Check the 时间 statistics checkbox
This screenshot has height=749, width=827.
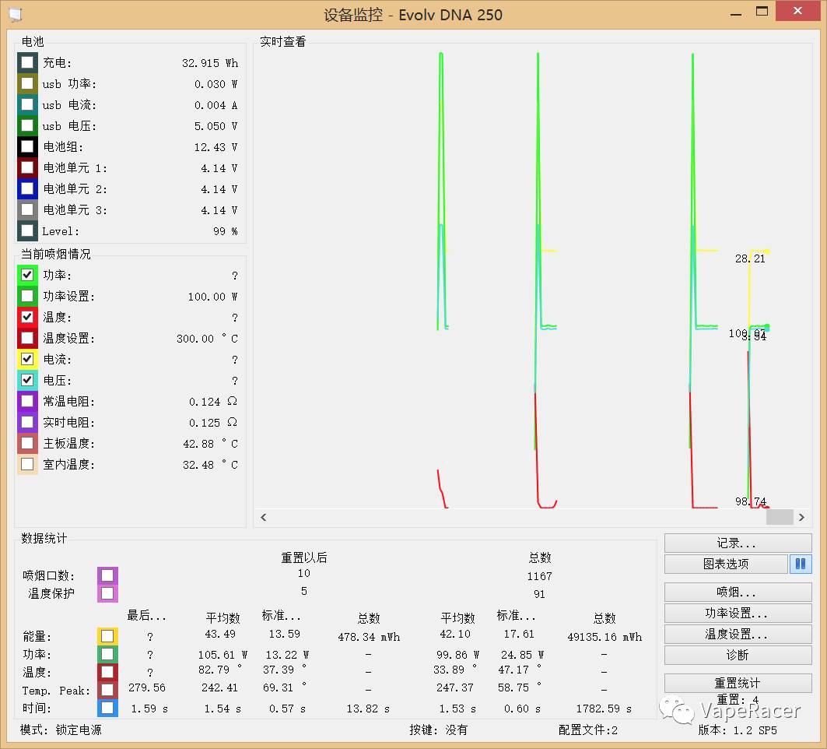pos(107,708)
